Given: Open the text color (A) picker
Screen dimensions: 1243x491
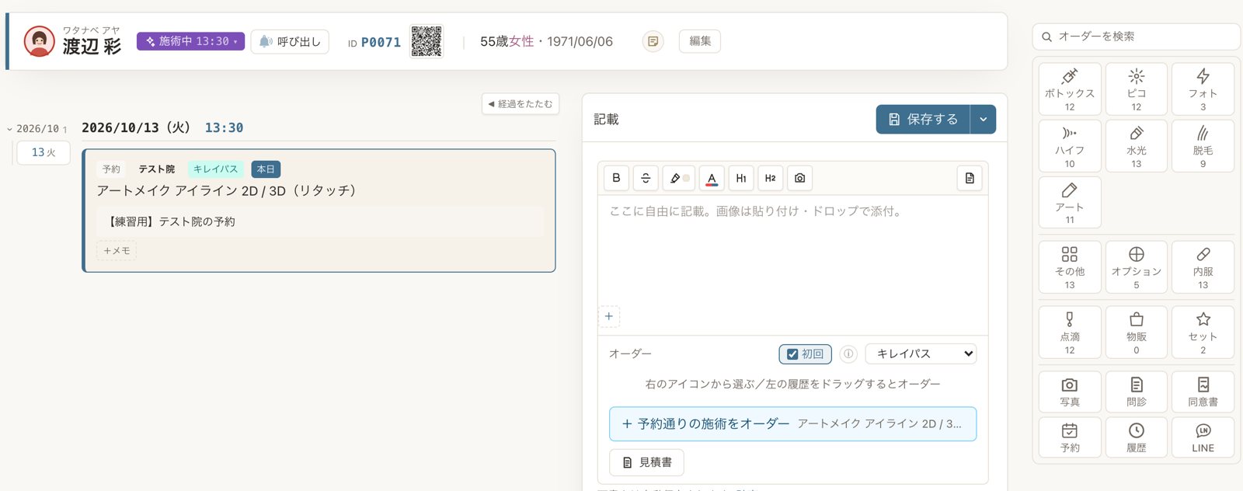Looking at the screenshot, I should [712, 178].
